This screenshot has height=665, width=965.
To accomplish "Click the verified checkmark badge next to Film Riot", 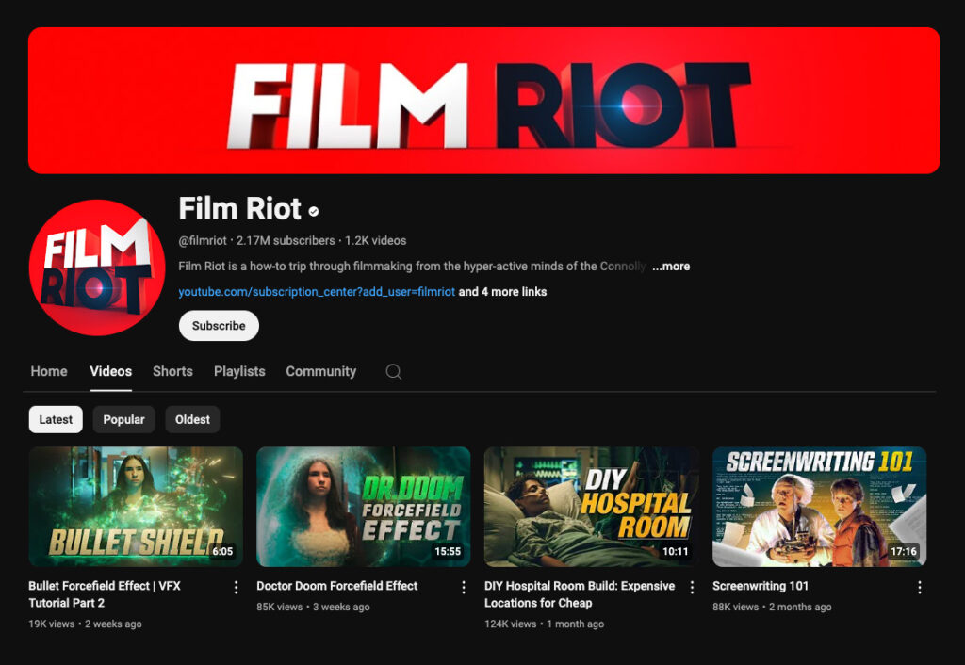I will tap(313, 210).
